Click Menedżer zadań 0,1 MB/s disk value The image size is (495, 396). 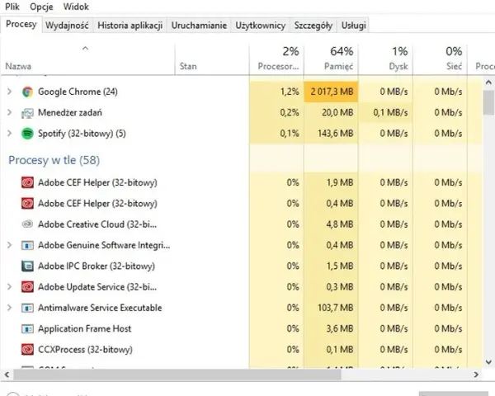(x=390, y=113)
